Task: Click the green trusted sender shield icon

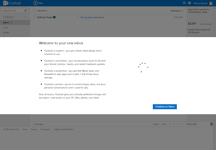Action: (x=54, y=17)
